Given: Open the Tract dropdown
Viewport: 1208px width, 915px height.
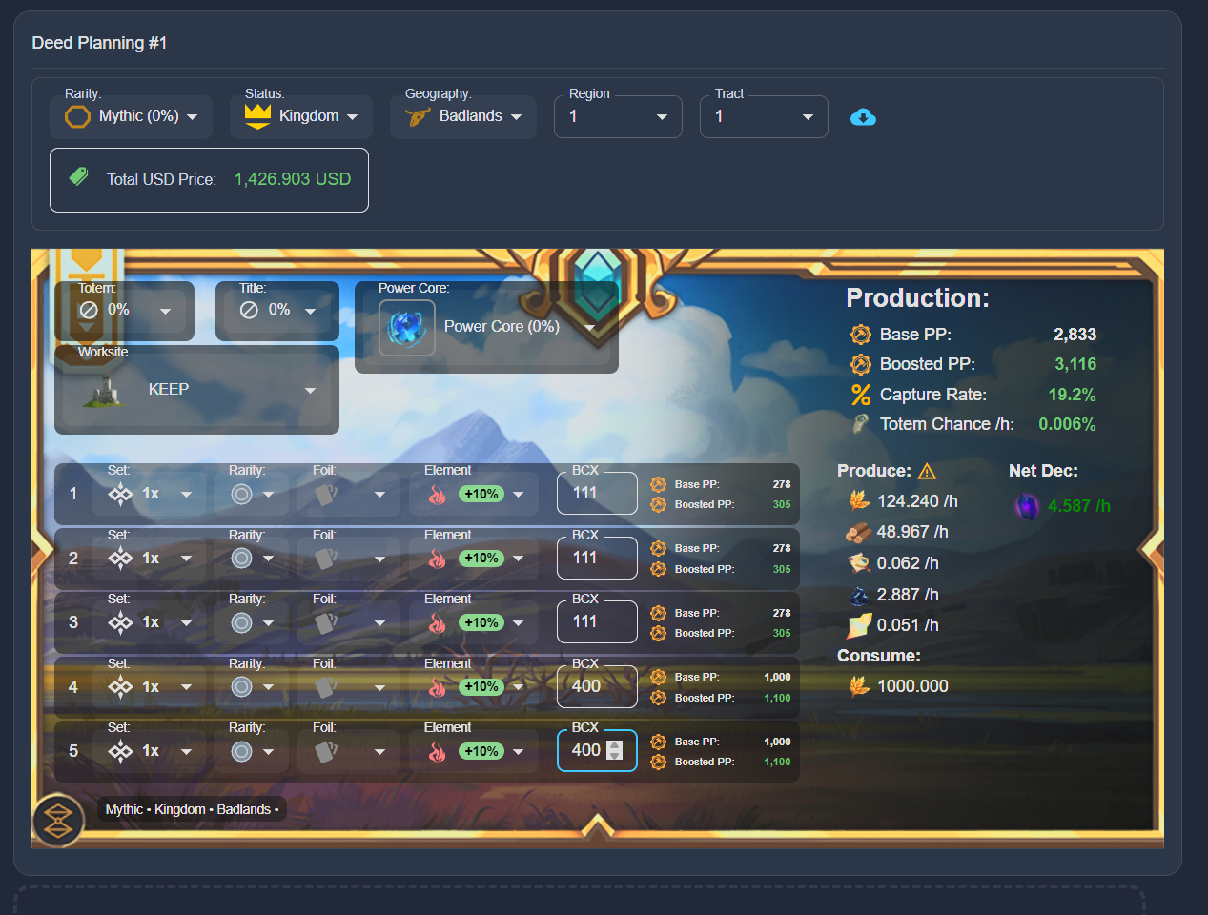Looking at the screenshot, I should [764, 116].
